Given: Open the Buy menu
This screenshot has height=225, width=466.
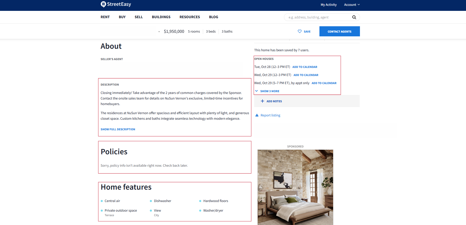Looking at the screenshot, I should click(x=122, y=17).
